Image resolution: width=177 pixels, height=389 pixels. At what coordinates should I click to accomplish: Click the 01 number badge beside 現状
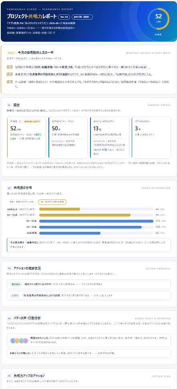pos(9,105)
